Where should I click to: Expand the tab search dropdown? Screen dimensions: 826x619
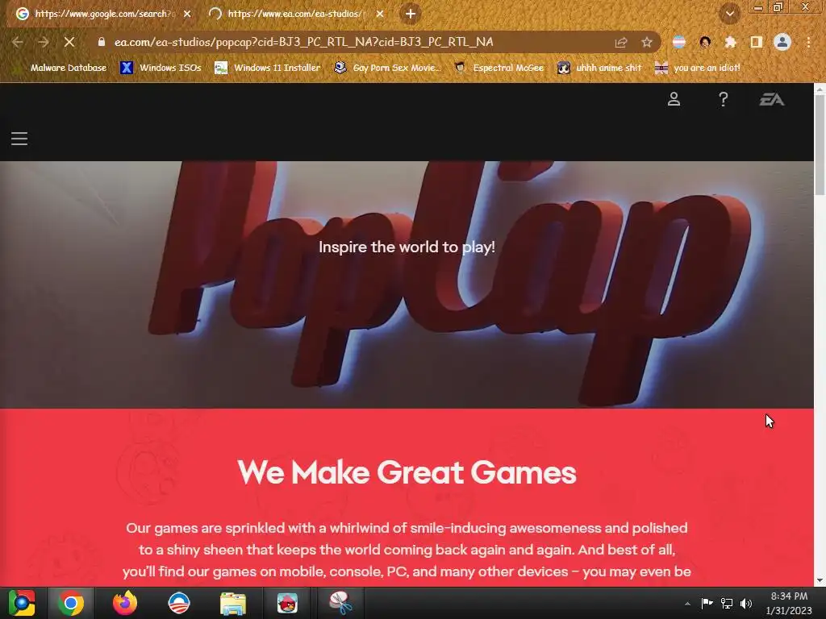pos(729,14)
